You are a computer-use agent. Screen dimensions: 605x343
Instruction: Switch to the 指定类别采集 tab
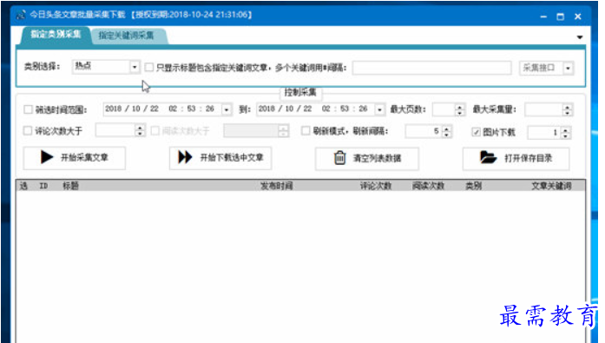point(56,35)
